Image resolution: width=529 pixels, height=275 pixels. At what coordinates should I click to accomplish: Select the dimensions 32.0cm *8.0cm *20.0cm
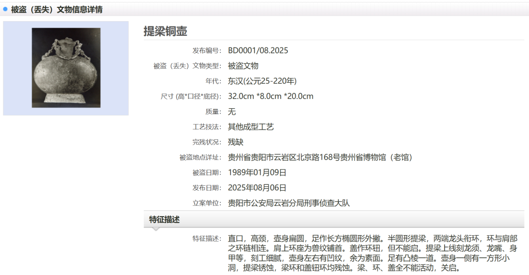pos(270,96)
